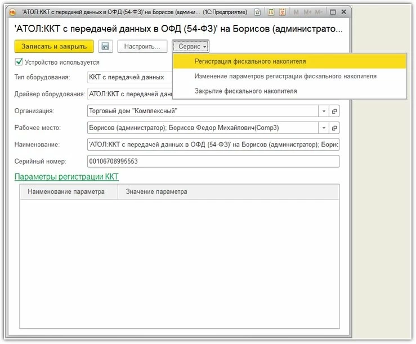416x344 pixels.
Task: Open the calendar icon in title bar
Action: click(282, 12)
